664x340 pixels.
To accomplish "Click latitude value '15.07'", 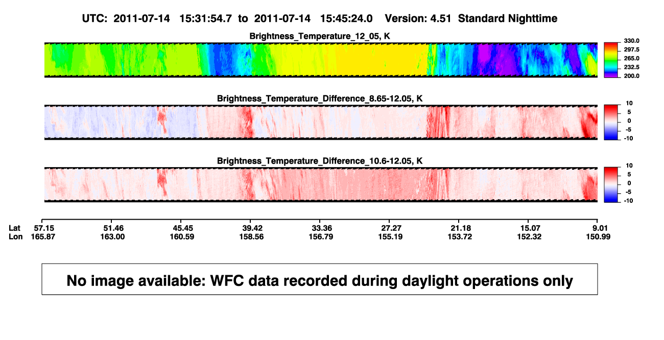I will [x=529, y=228].
